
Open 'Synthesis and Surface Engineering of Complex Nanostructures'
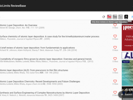[x=45, y=93]
